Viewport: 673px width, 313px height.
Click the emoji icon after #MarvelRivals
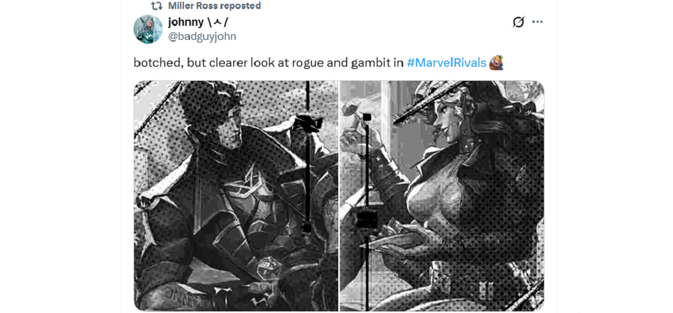[x=496, y=63]
